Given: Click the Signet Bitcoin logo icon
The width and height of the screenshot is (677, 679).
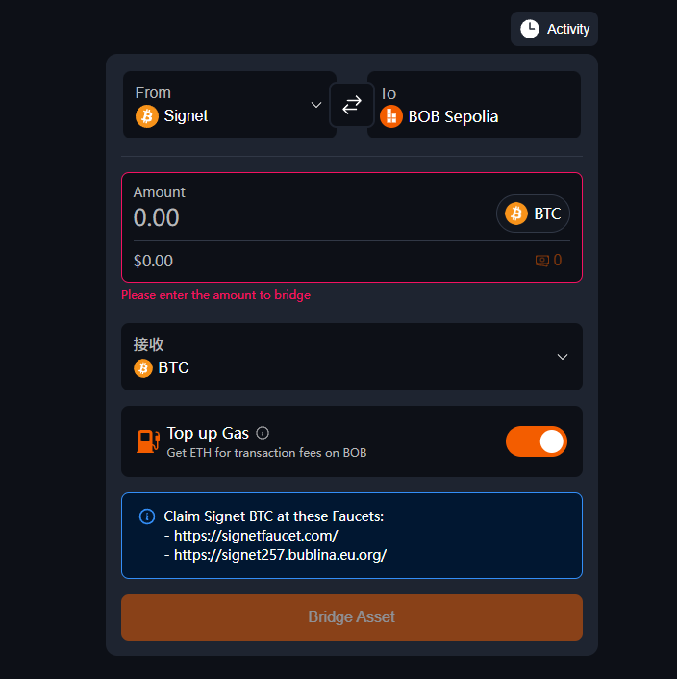Looking at the screenshot, I should tap(147, 116).
